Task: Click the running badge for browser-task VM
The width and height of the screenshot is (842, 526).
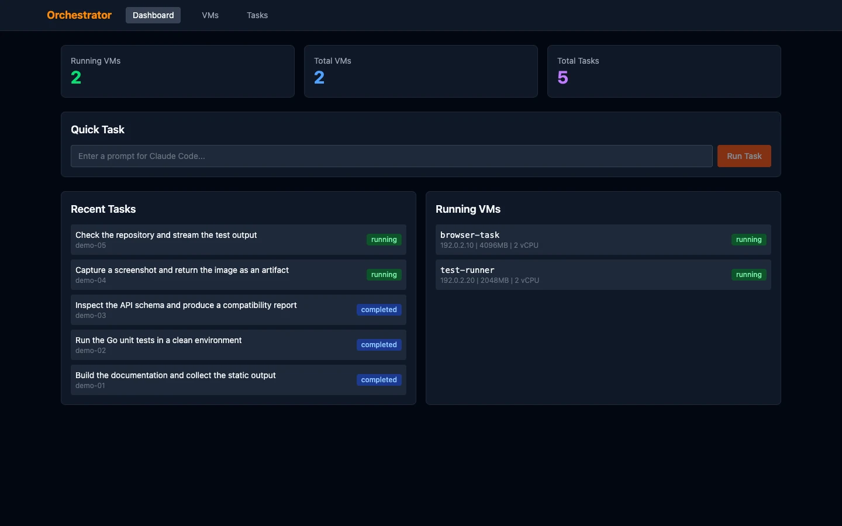Action: click(749, 240)
